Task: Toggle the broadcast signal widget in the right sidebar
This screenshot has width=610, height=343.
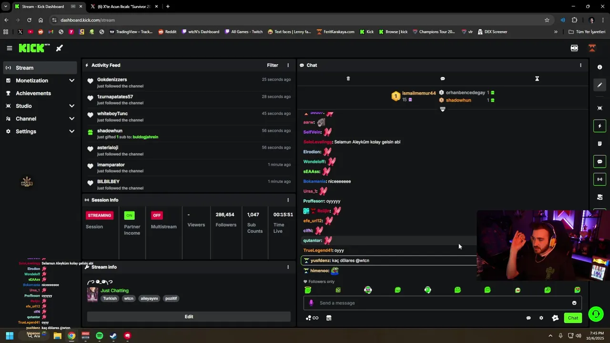Action: (x=600, y=179)
